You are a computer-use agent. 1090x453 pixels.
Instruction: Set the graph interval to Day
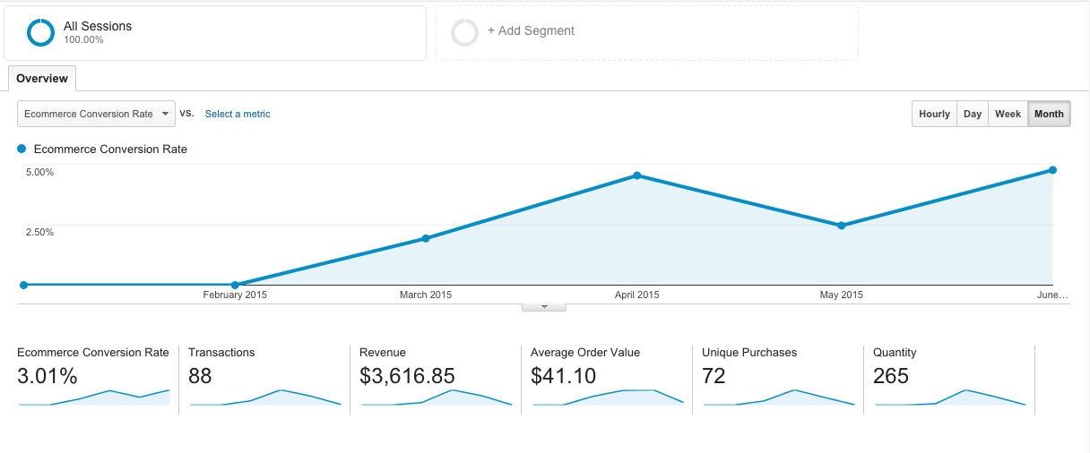click(x=973, y=114)
